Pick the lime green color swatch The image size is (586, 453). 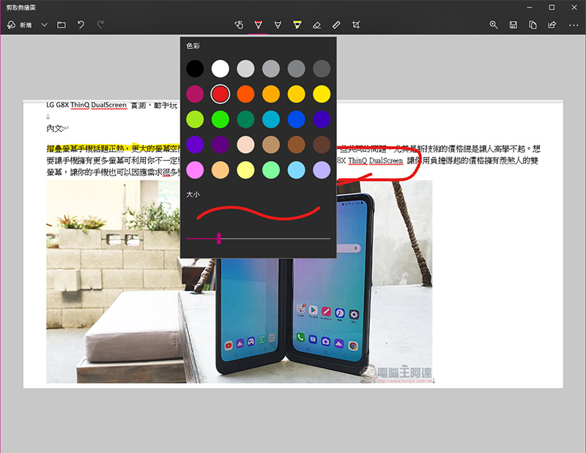(x=195, y=119)
